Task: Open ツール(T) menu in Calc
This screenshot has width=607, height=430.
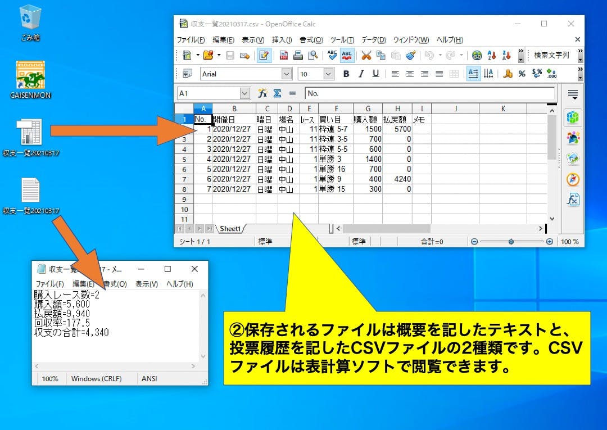Action: [342, 40]
